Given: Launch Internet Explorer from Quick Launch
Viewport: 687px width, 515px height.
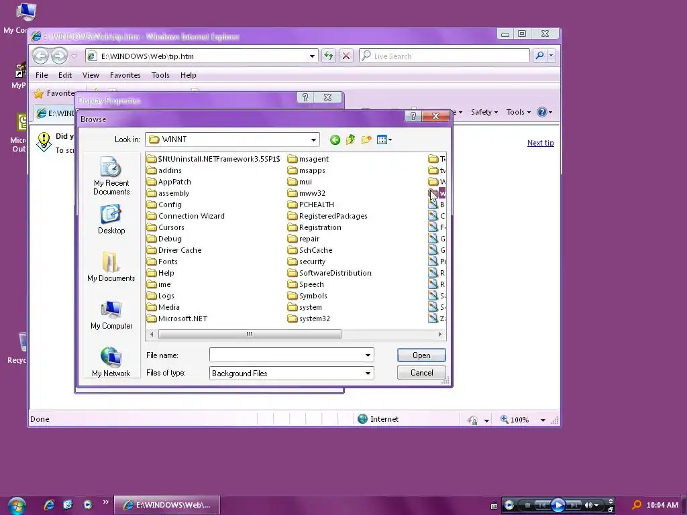Looking at the screenshot, I should click(49, 505).
